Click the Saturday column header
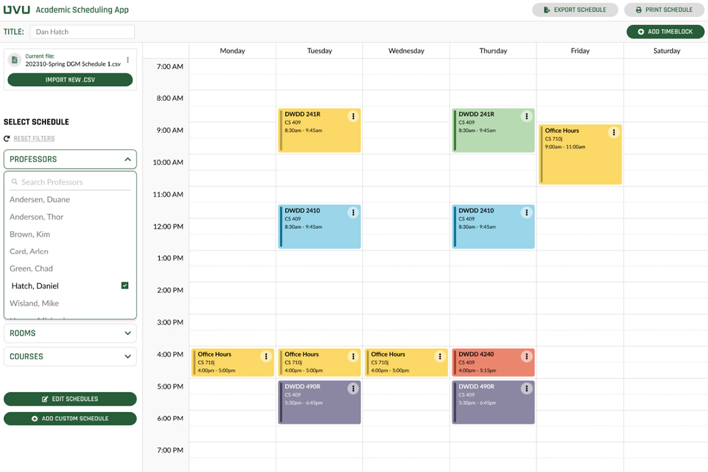 click(667, 51)
